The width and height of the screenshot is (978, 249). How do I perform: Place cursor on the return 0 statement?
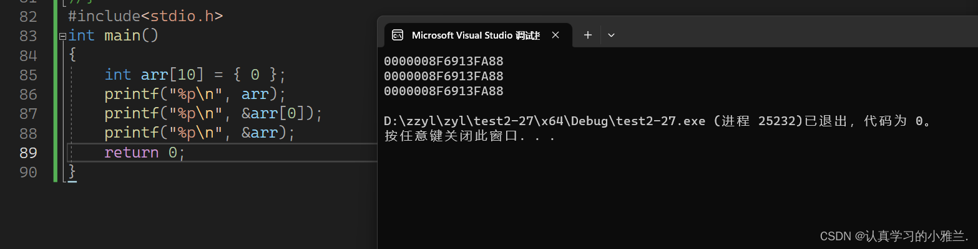click(x=145, y=153)
